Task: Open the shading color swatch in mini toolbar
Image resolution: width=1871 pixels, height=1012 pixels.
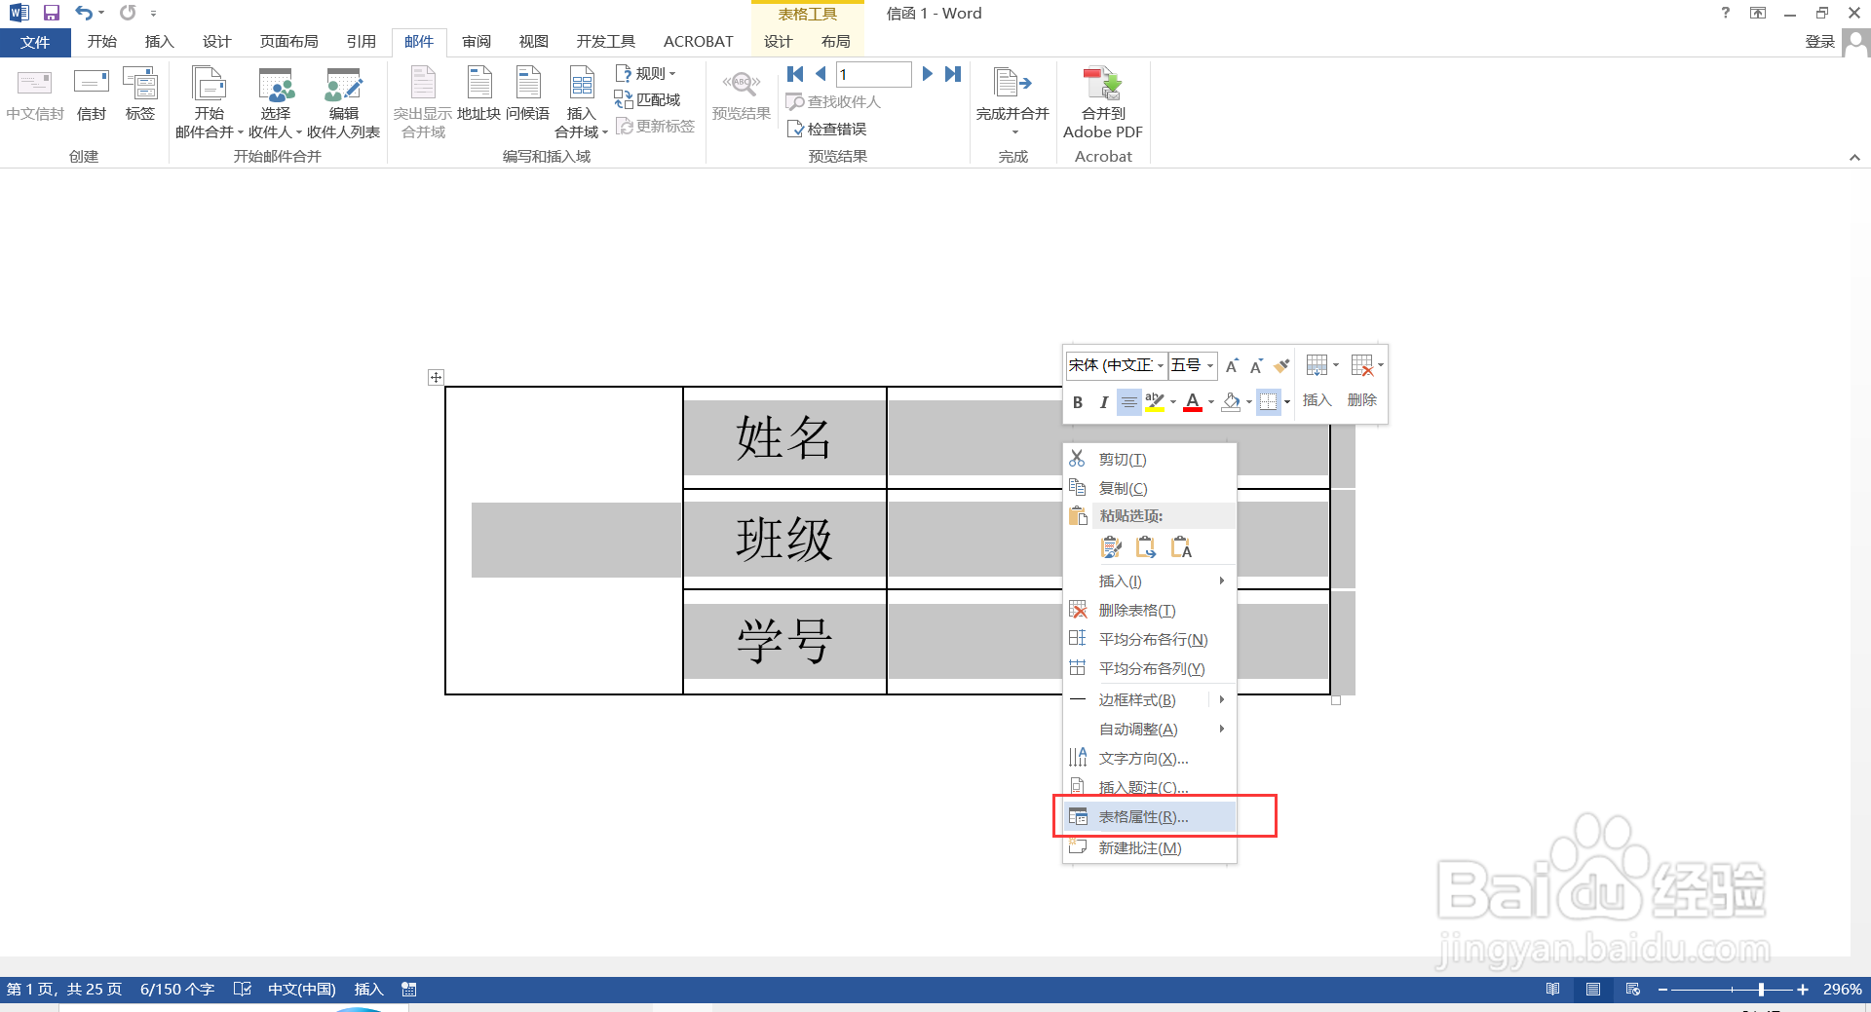Action: (x=1232, y=401)
